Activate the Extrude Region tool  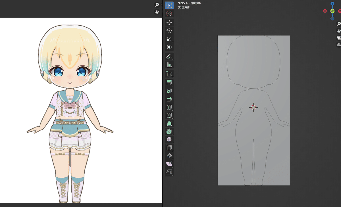(169, 83)
